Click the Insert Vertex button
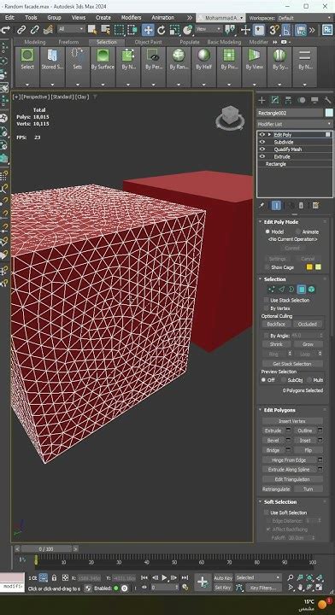The height and width of the screenshot is (615, 335). pos(292,421)
